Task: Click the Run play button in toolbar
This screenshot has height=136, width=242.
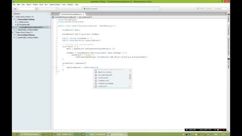Action: coord(15,9)
